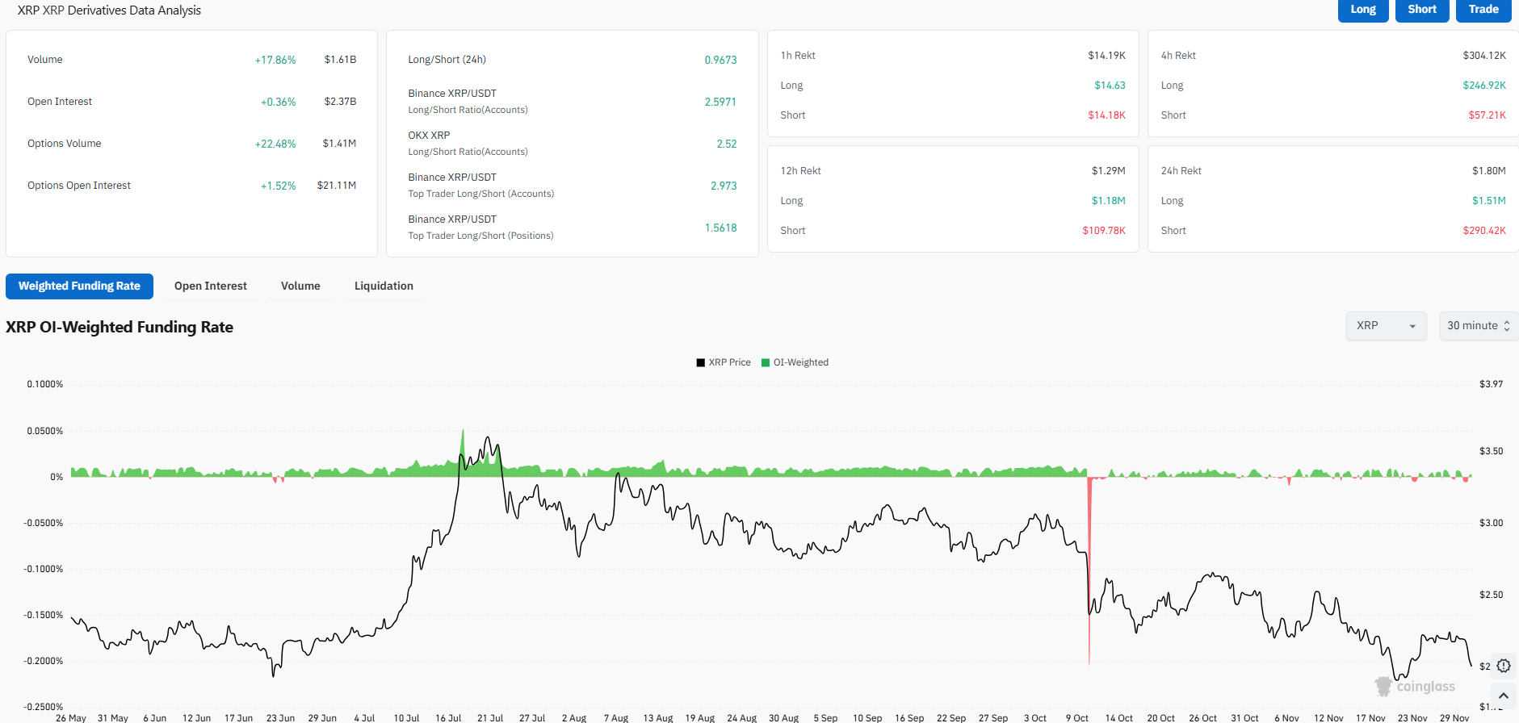This screenshot has height=723, width=1519.
Task: Click the Long/Short (24h) ratio 0.9673
Action: (720, 60)
